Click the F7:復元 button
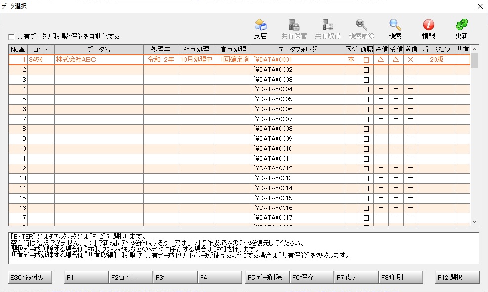The height and width of the screenshot is (292, 488). 356,277
